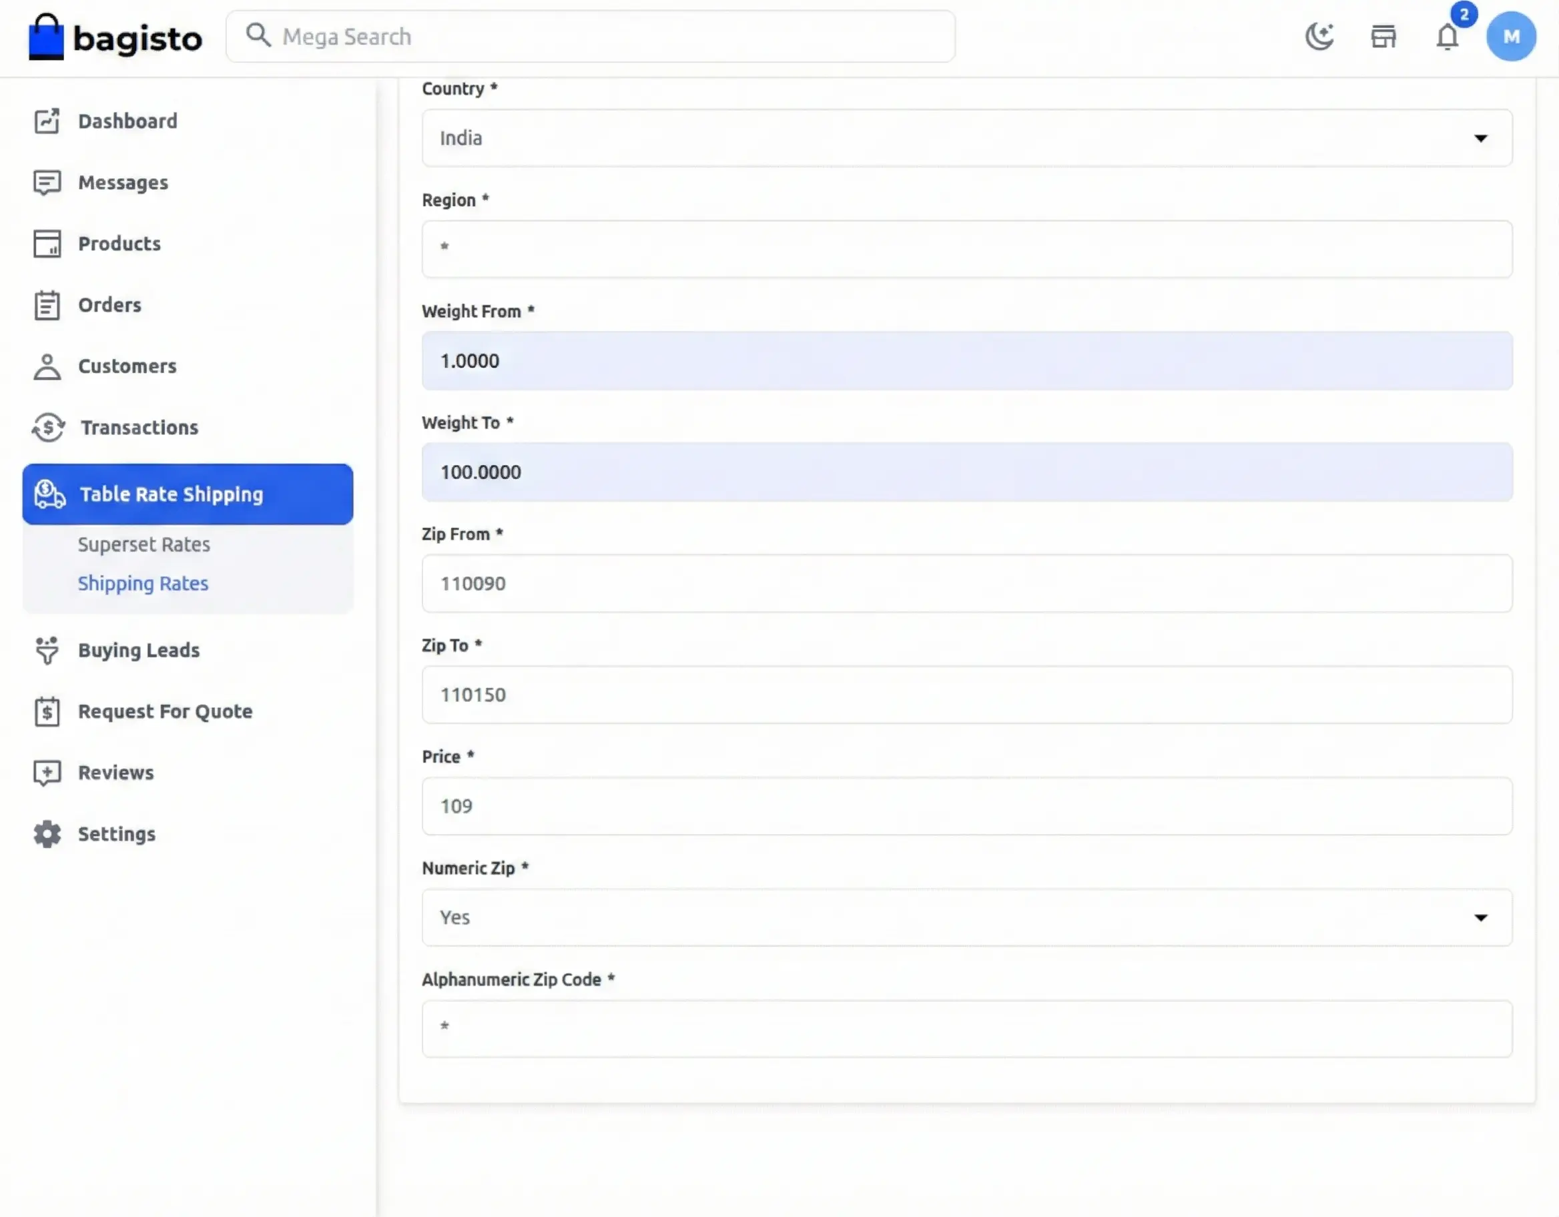
Task: Go to Dashboard in sidebar
Action: pyautogui.click(x=127, y=121)
